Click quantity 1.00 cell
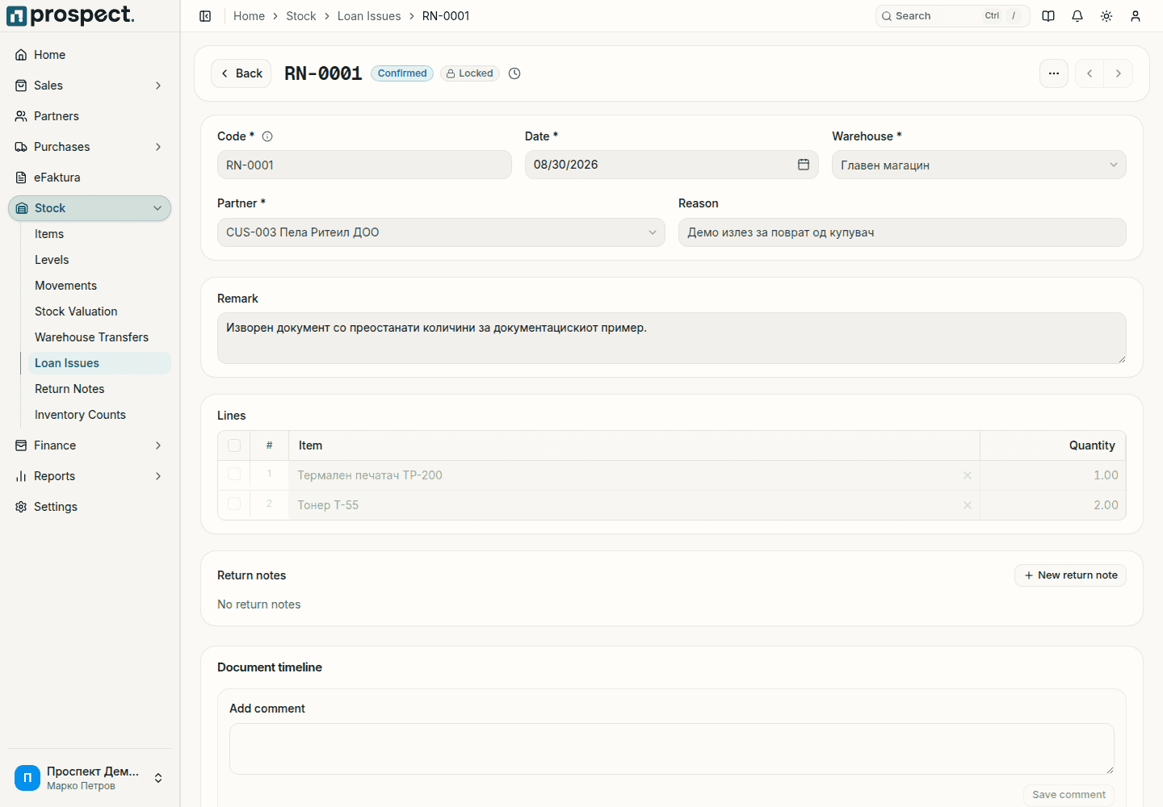Screen dimensions: 1163x807 (1053, 475)
